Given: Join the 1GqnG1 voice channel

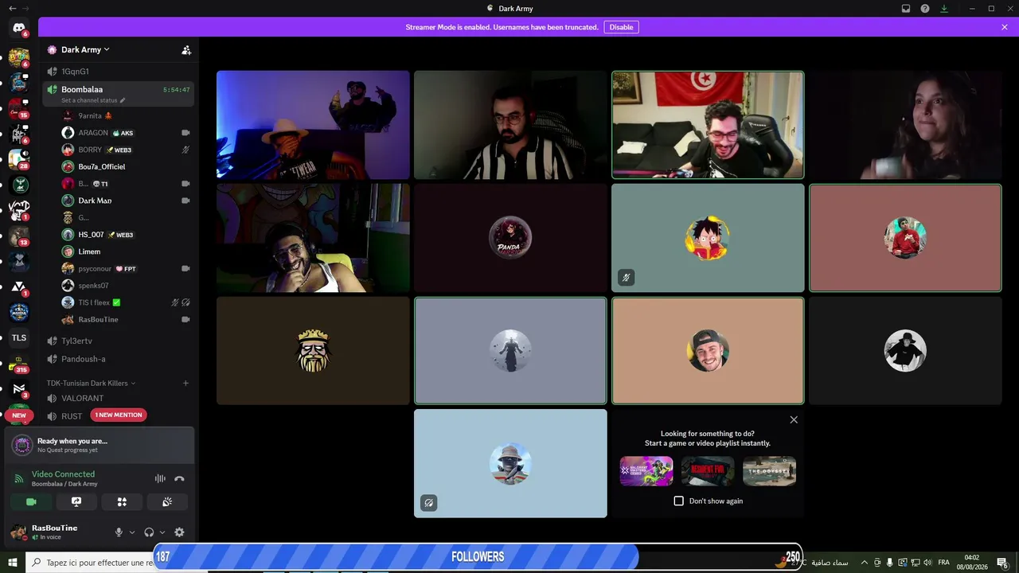Looking at the screenshot, I should (118, 72).
